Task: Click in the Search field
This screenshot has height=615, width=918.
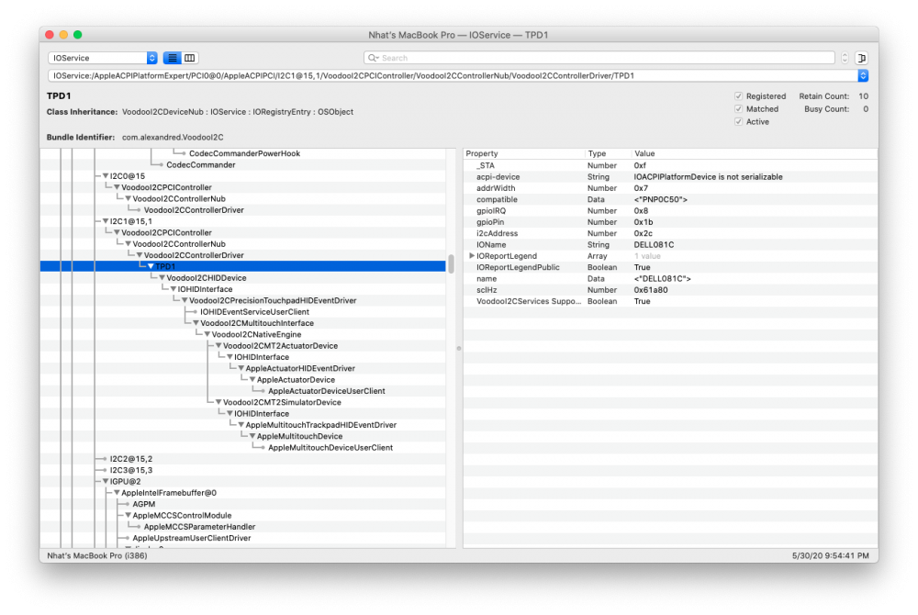Action: [606, 58]
